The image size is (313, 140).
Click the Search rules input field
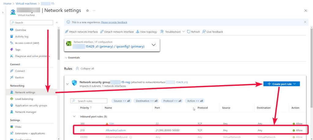[89, 101]
